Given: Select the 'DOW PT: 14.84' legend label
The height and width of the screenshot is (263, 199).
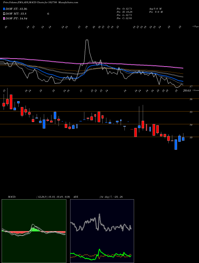Looking at the screenshot, I should [16, 18].
